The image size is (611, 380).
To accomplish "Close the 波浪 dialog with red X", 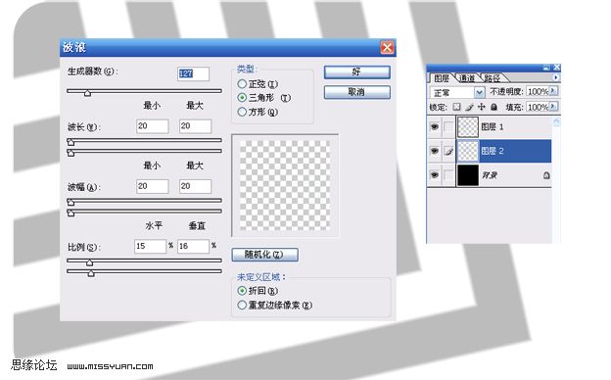I will (387, 48).
